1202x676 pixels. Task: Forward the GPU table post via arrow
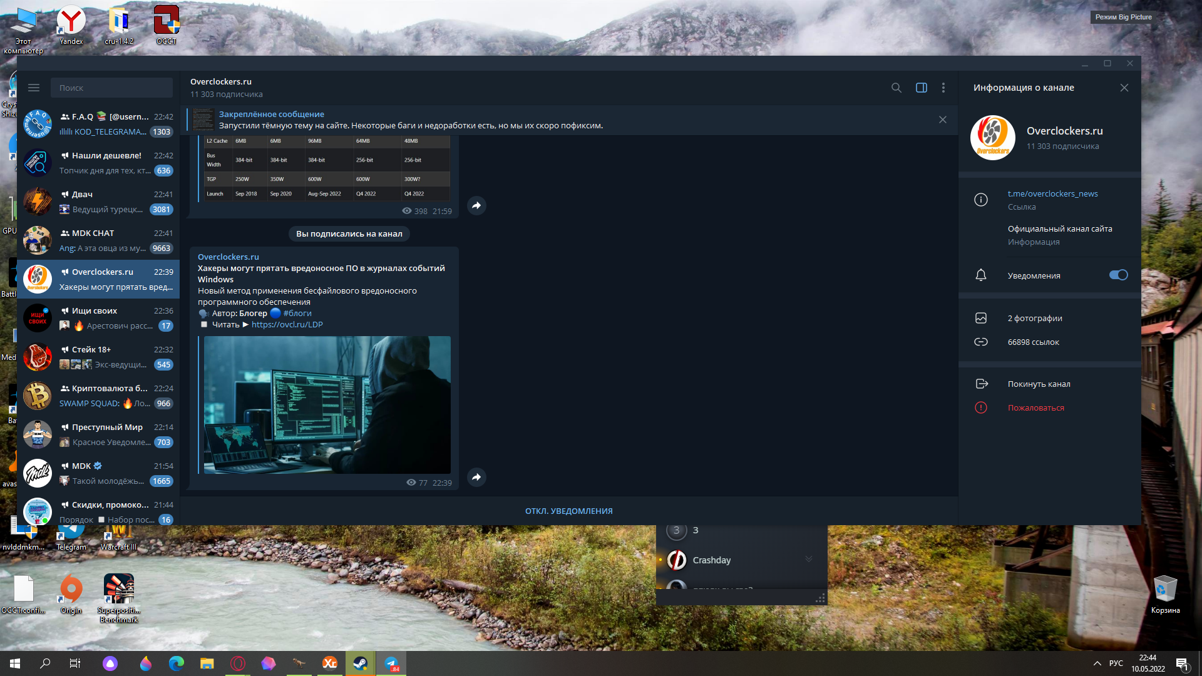click(476, 206)
